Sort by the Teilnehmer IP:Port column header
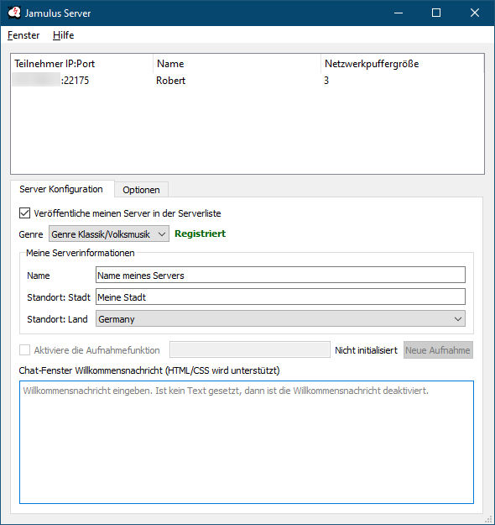Viewport: 495px width, 525px height. point(82,64)
